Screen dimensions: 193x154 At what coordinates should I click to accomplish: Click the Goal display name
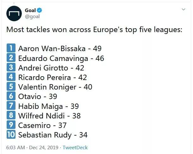point(30,10)
